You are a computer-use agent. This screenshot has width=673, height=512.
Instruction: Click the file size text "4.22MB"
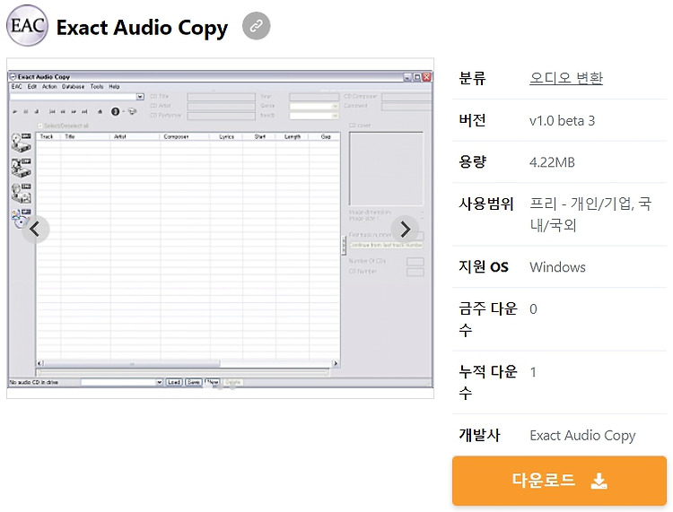tap(552, 162)
